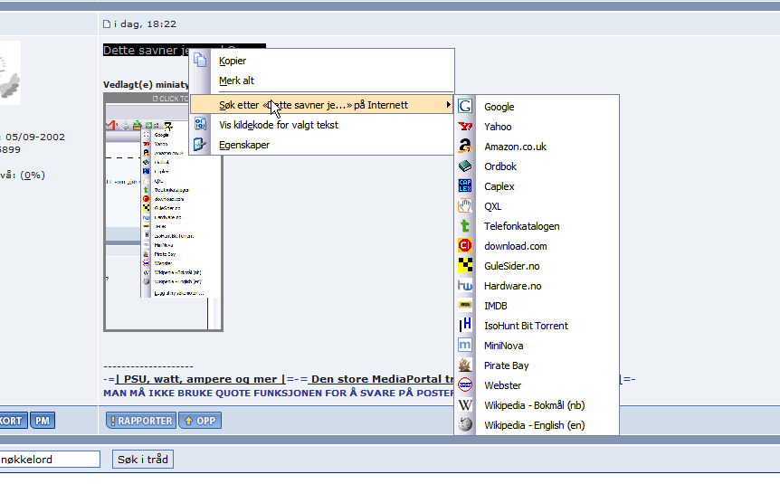Click the Wikipedia Bokmål W icon
The image size is (780, 484).
point(465,405)
